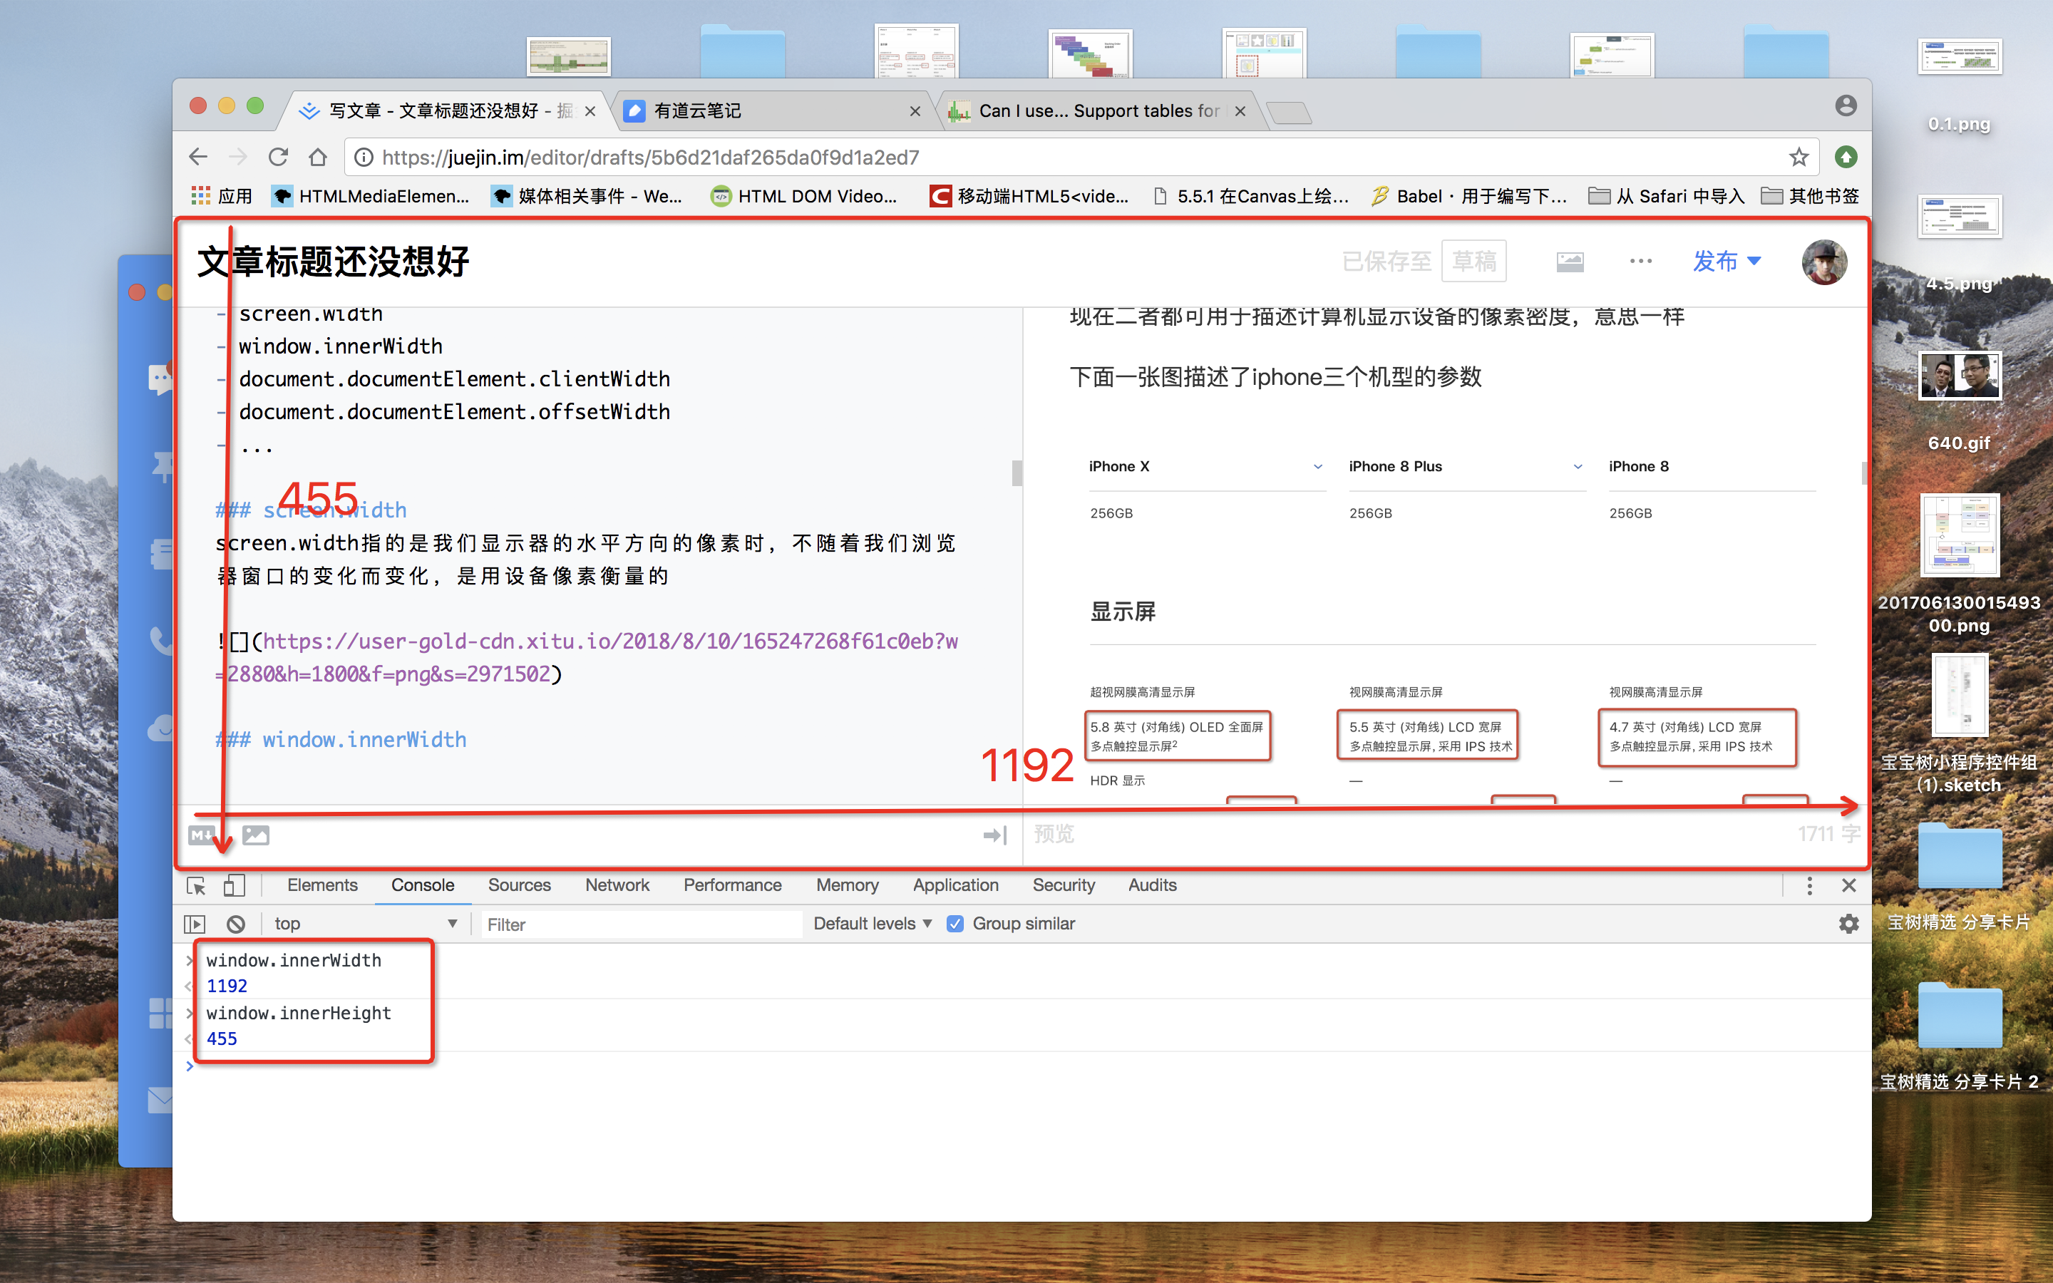The width and height of the screenshot is (2053, 1283).
Task: Open 640.gif on the desktop
Action: point(1959,399)
